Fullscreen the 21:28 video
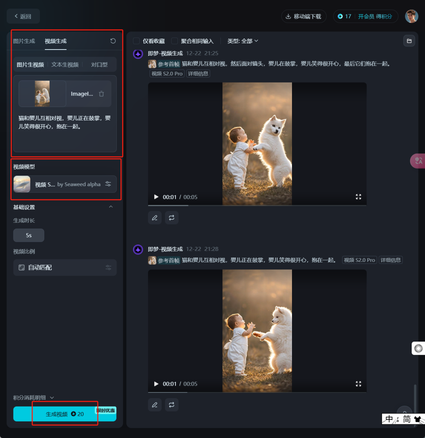The image size is (425, 438). click(x=358, y=384)
